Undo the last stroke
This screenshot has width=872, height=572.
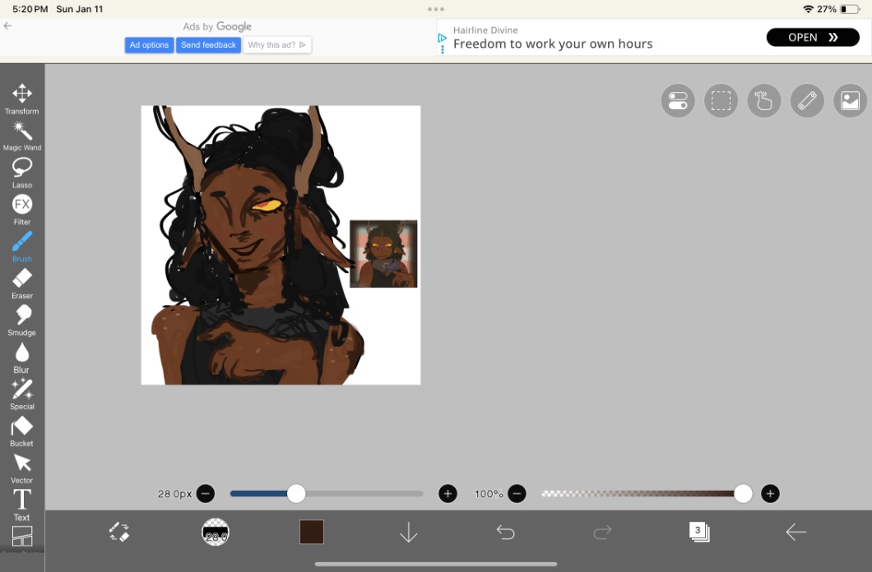point(505,533)
